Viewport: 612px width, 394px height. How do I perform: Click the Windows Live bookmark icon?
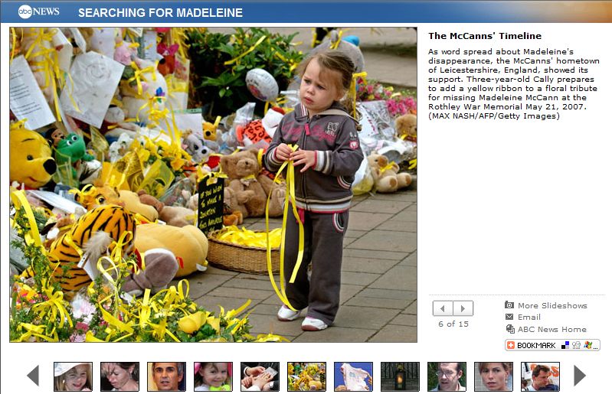(x=587, y=345)
